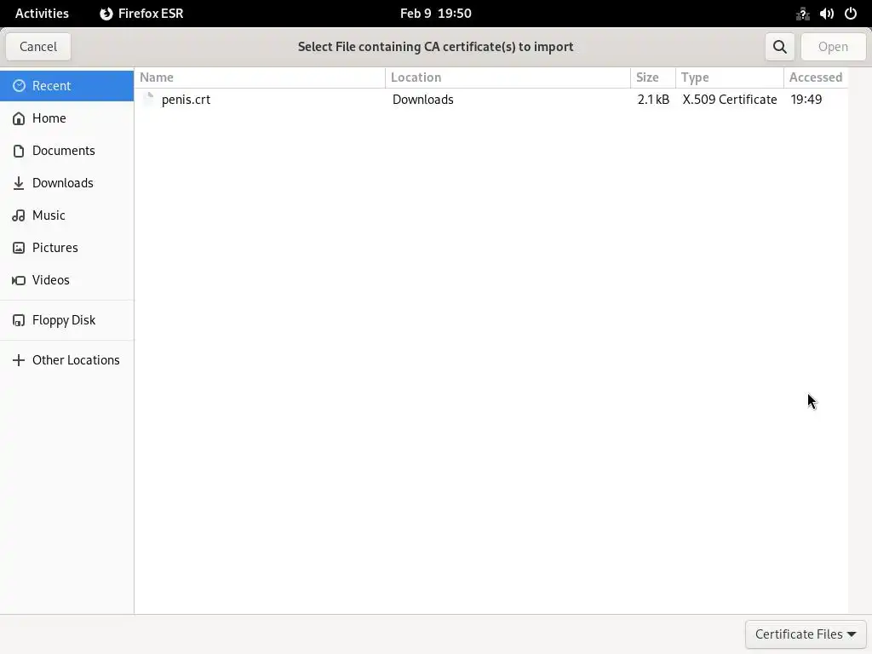
Task: Click the Pictures image icon in sidebar
Action: point(19,248)
